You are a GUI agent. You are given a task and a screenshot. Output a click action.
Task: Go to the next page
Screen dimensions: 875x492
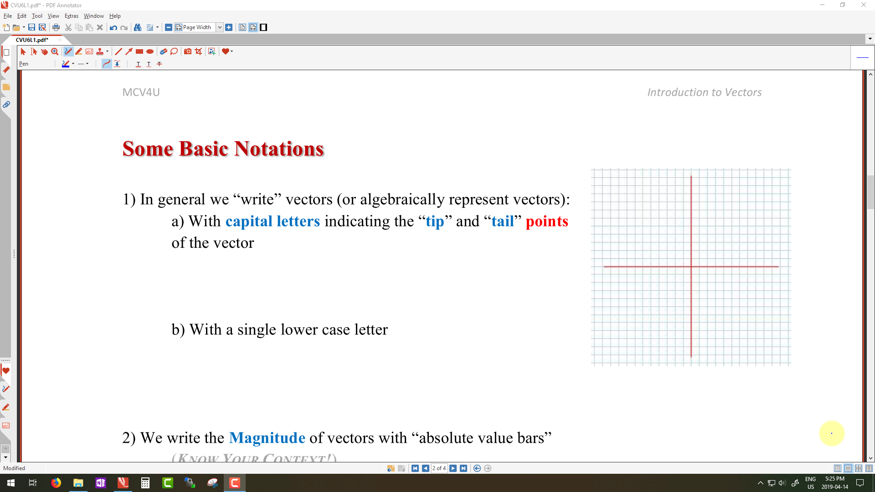(453, 468)
